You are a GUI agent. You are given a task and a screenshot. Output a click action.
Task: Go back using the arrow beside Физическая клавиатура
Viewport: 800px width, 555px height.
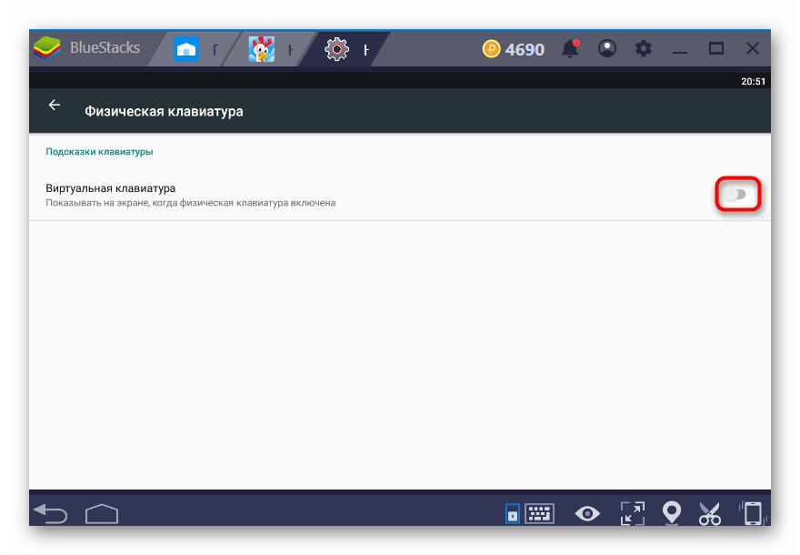pos(54,106)
